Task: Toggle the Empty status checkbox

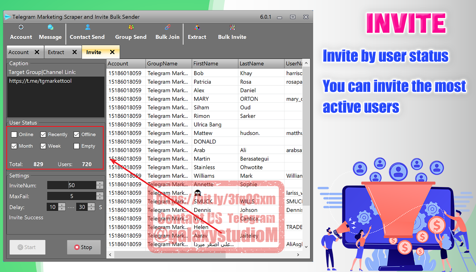Action: (76, 146)
